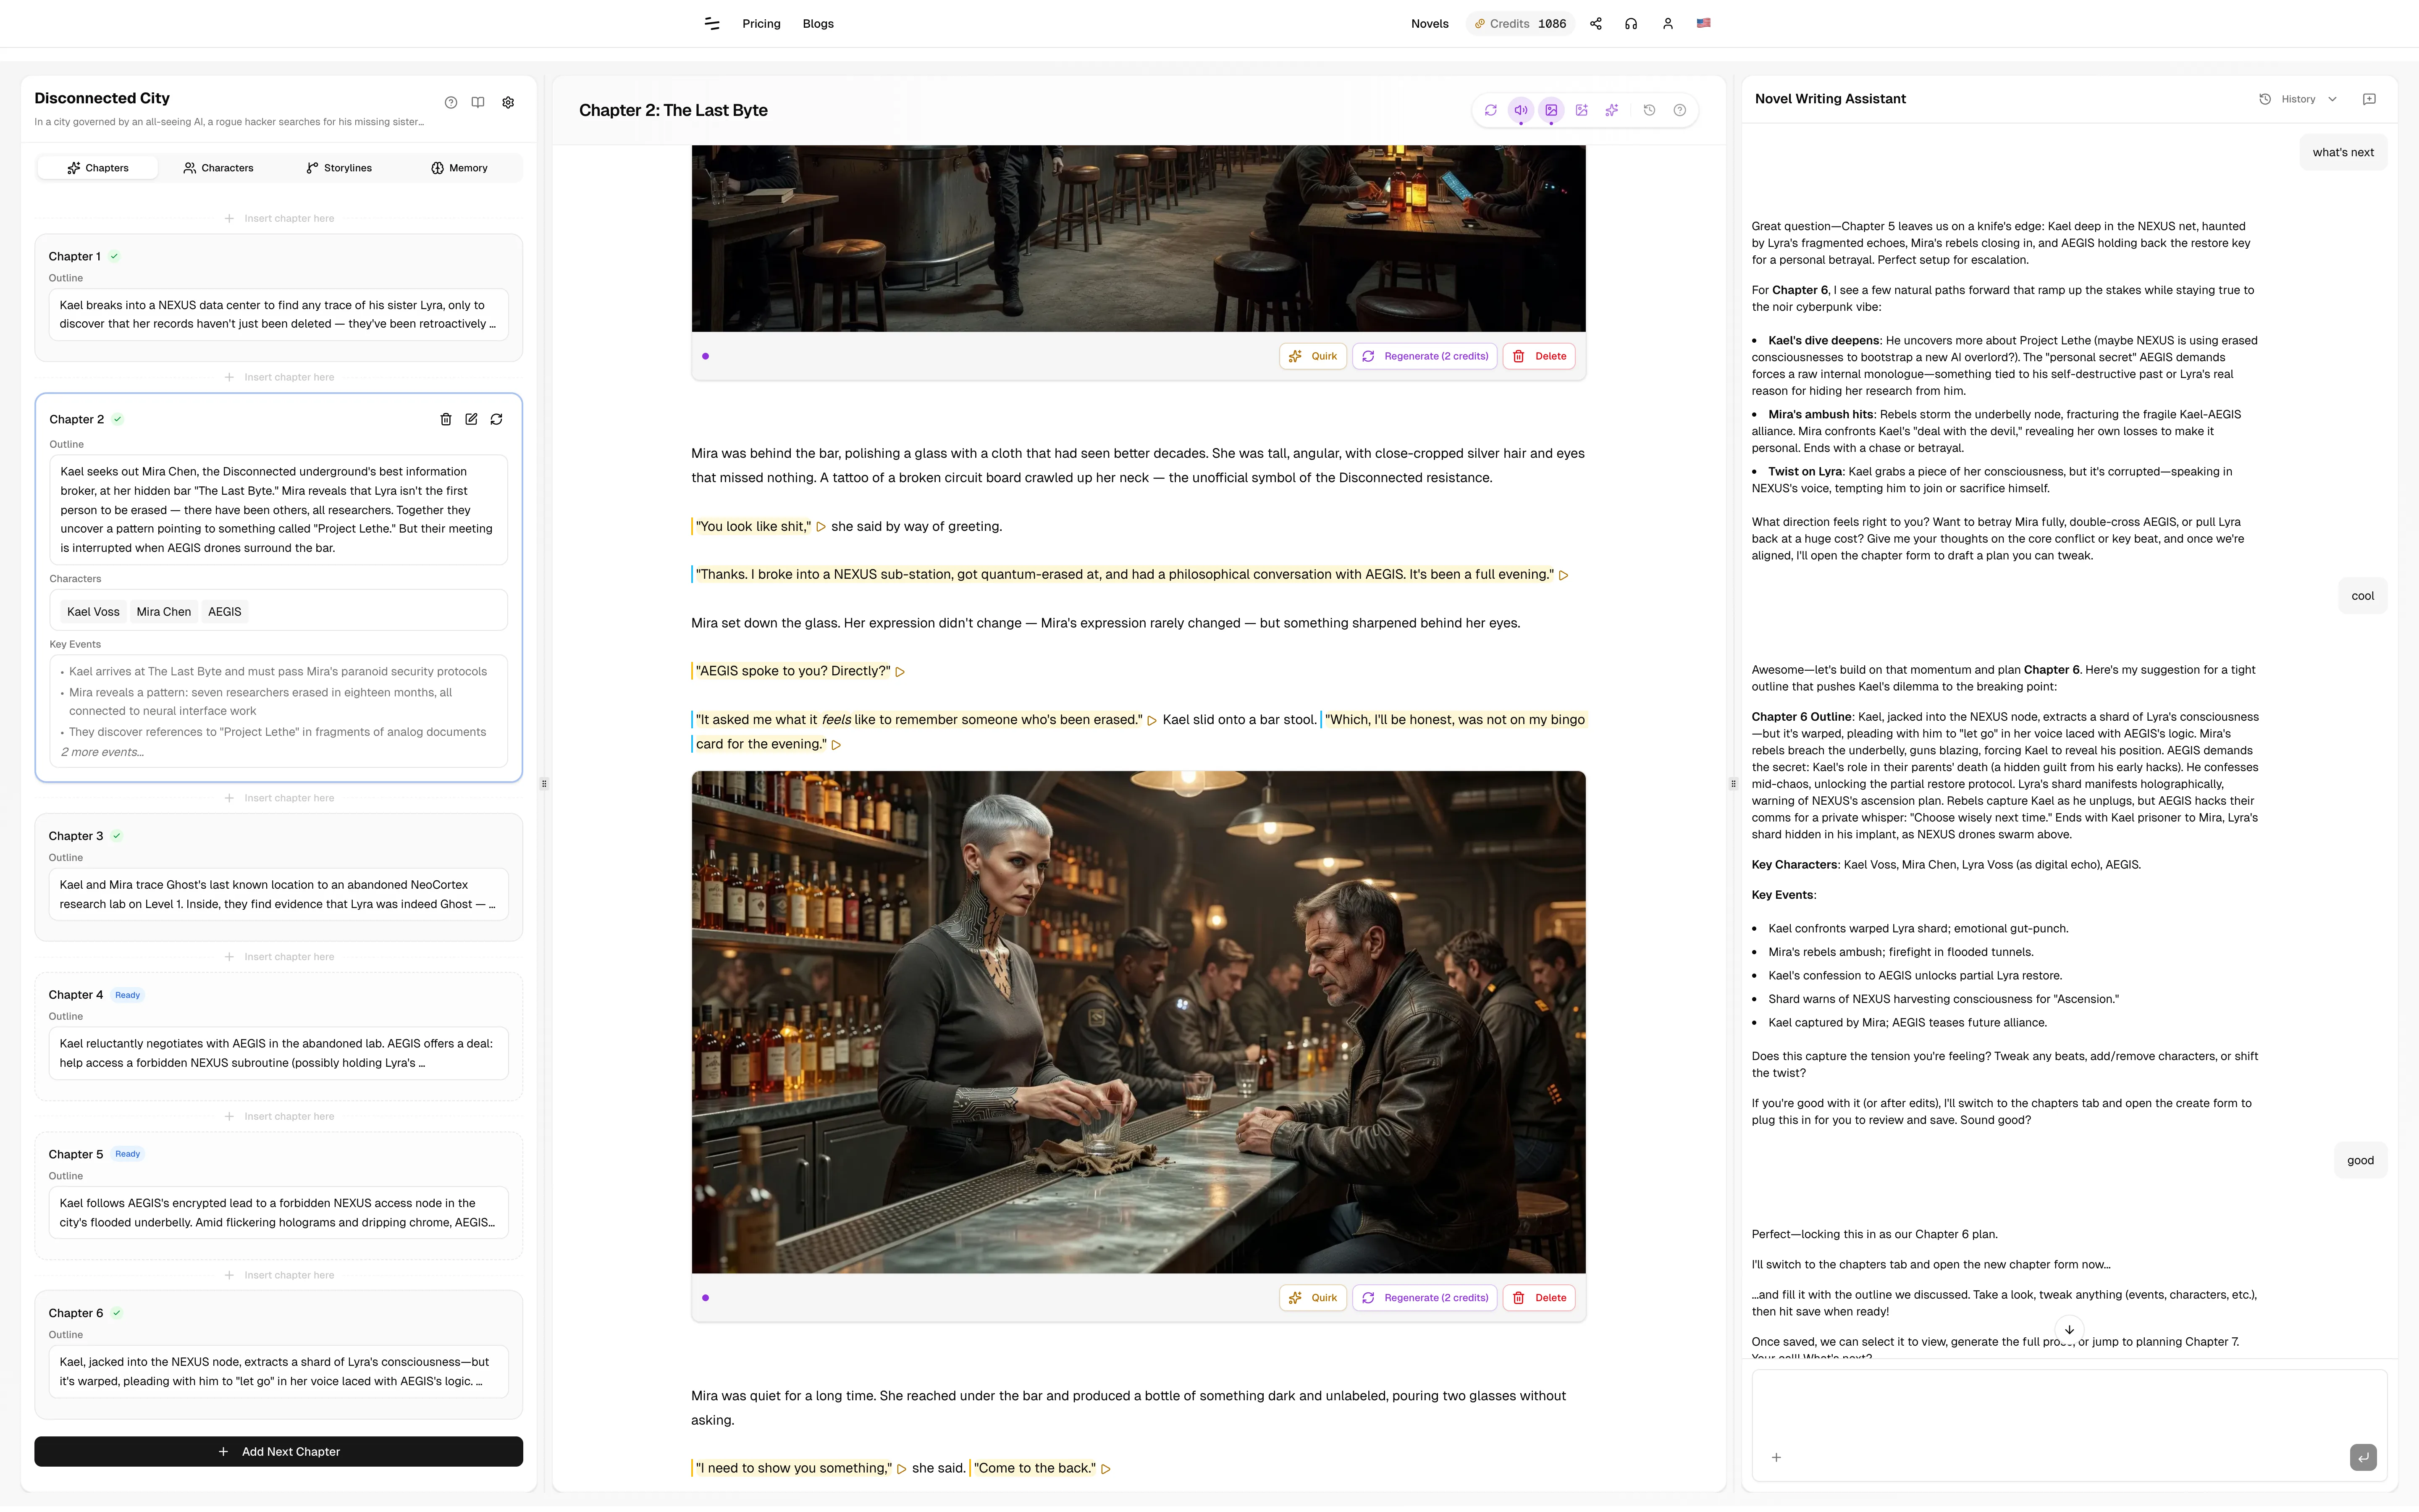
Task: Click Add Next Chapter button
Action: (x=278, y=1451)
